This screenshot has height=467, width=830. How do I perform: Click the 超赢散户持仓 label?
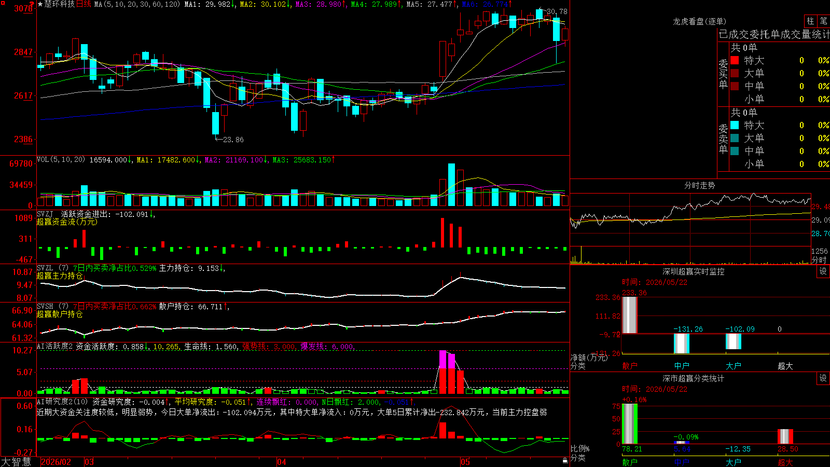[x=60, y=314]
